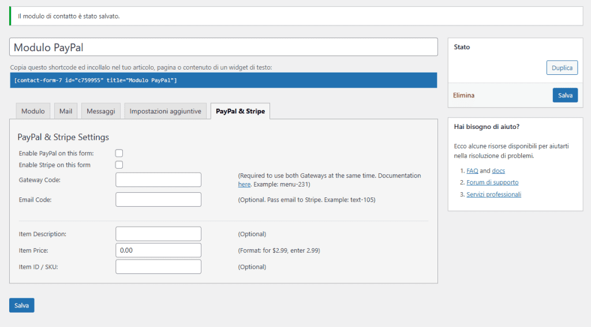This screenshot has height=327, width=591.
Task: Click the 'Format: for $2.99, enter 2.99' hint
Action: pos(279,250)
